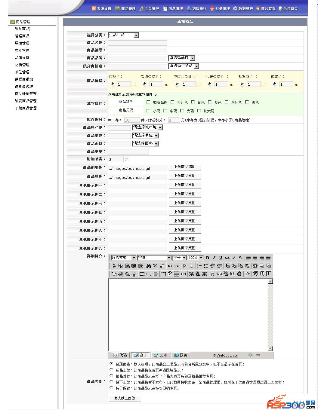Click the undo arrow icon
This screenshot has height=410, width=318.
170,266
